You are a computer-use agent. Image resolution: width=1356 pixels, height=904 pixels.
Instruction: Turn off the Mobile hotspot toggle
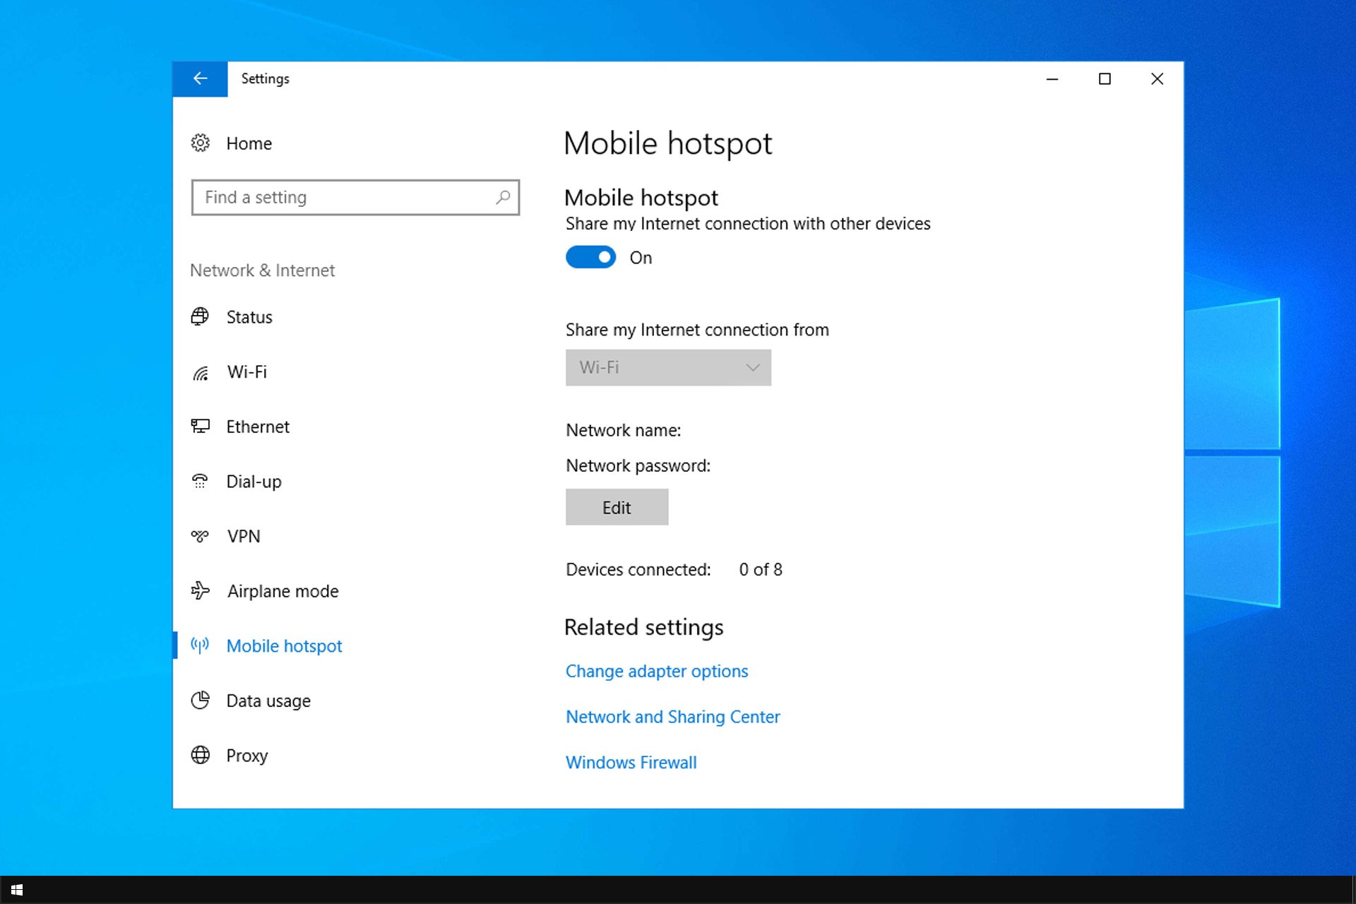pyautogui.click(x=590, y=257)
